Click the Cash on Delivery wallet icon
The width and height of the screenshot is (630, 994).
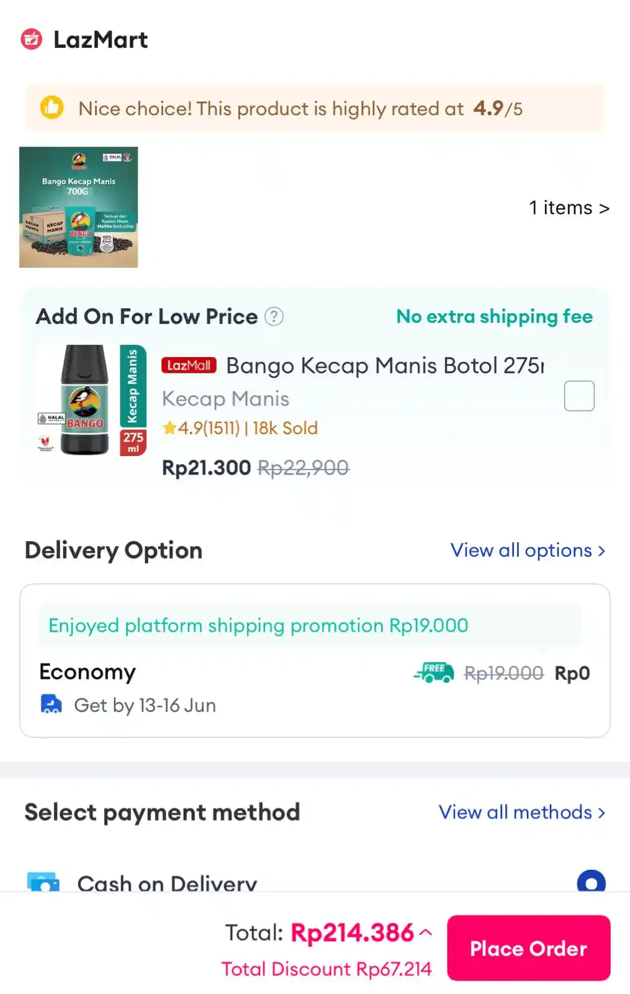click(x=43, y=882)
